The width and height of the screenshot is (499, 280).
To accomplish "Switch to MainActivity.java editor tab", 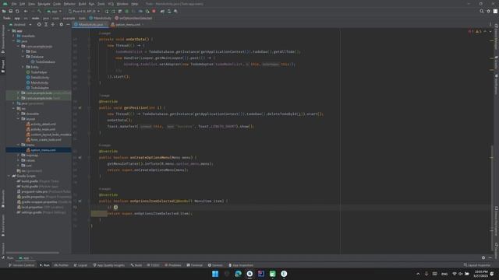I will (90, 24).
